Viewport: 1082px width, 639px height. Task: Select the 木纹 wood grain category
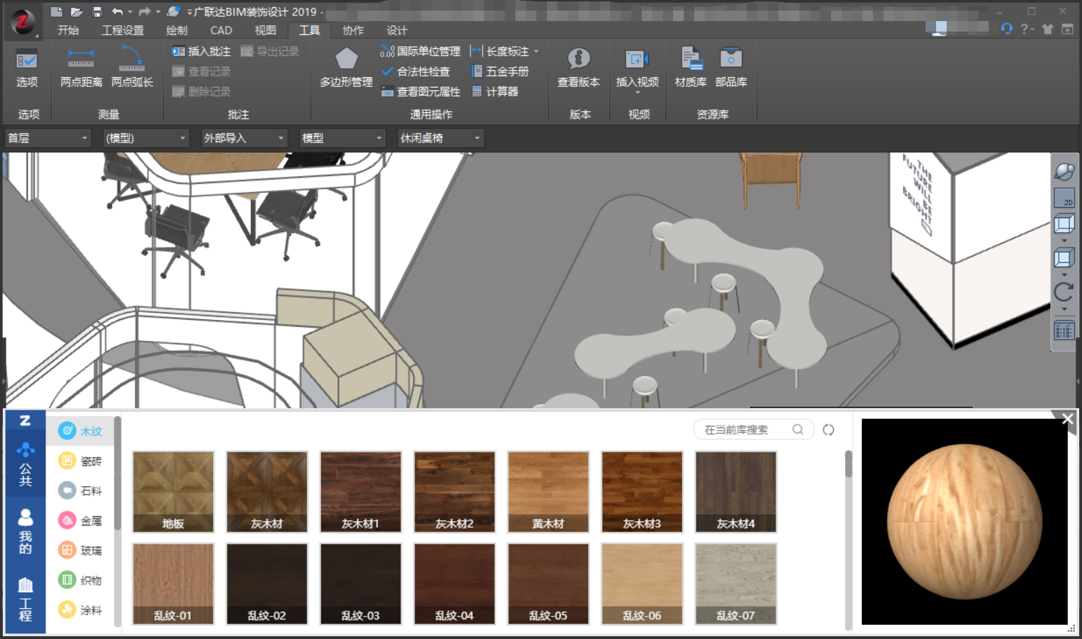[x=81, y=431]
